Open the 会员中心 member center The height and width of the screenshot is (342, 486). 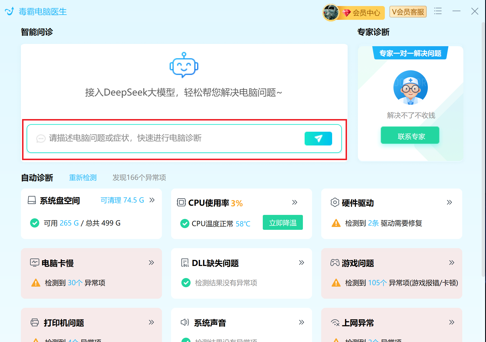click(362, 13)
